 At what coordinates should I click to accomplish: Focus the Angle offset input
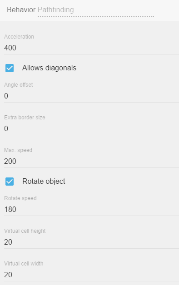[91, 96]
